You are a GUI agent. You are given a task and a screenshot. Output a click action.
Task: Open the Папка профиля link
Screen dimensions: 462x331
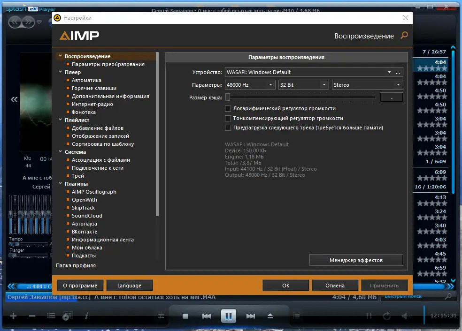[x=76, y=265]
